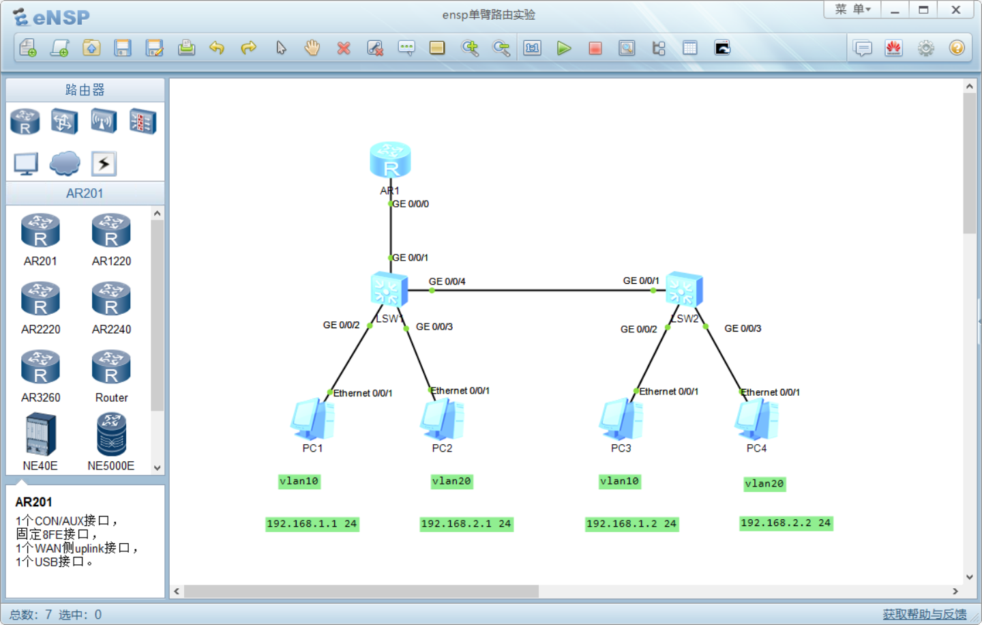Viewport: 982px width, 625px height.
Task: Pick the AR1220 router model
Action: point(111,239)
